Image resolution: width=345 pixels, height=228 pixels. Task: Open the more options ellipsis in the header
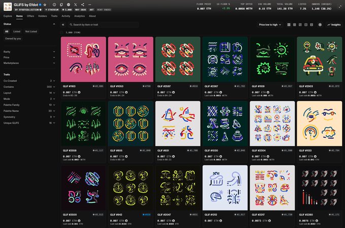click(x=90, y=5)
